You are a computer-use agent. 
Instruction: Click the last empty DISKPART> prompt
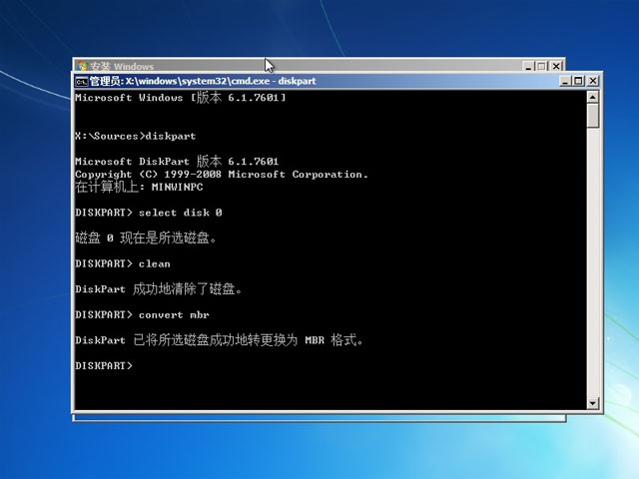tap(104, 366)
